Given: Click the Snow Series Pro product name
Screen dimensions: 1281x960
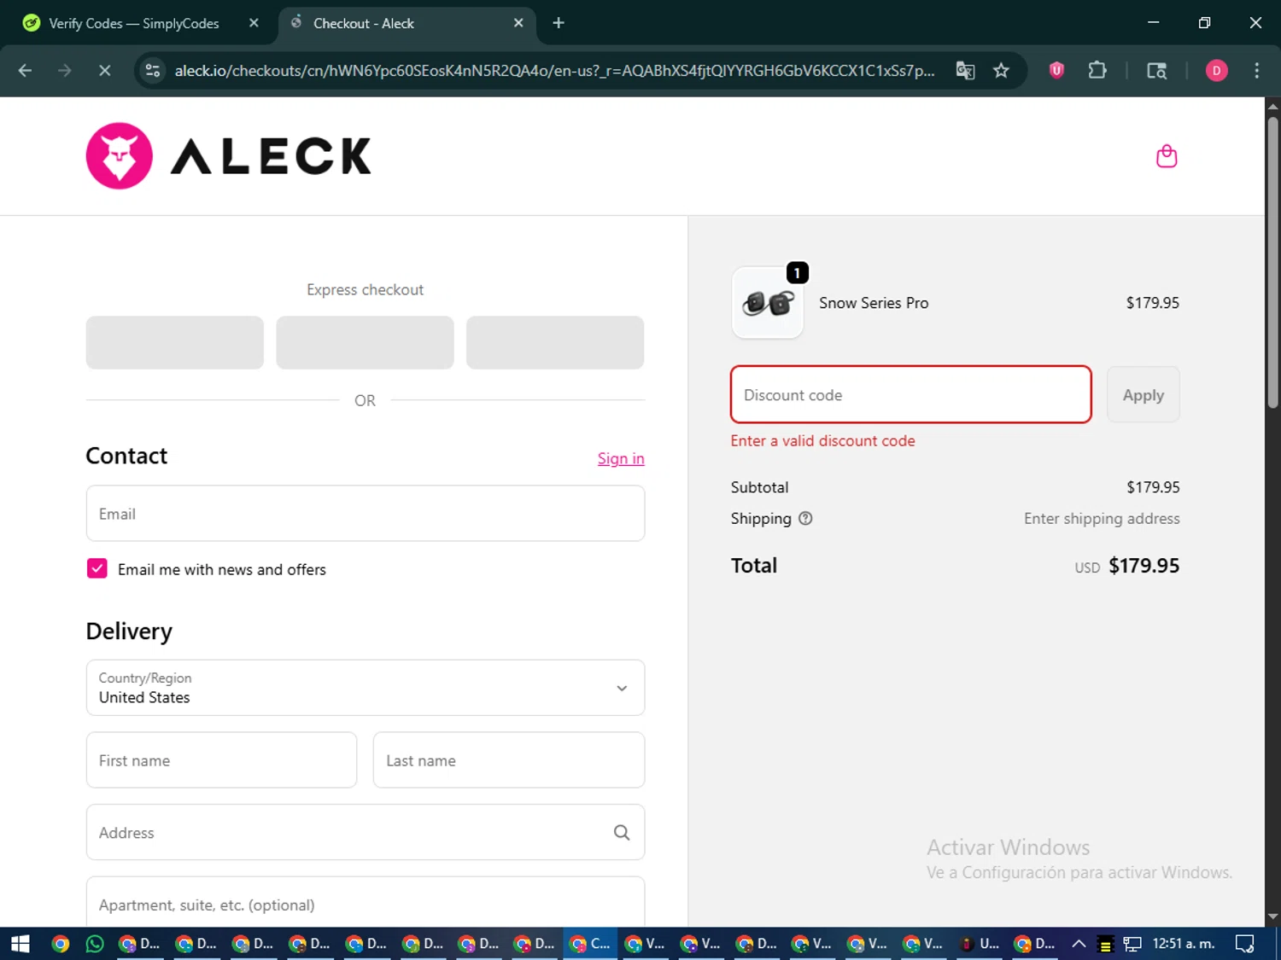Looking at the screenshot, I should [874, 303].
